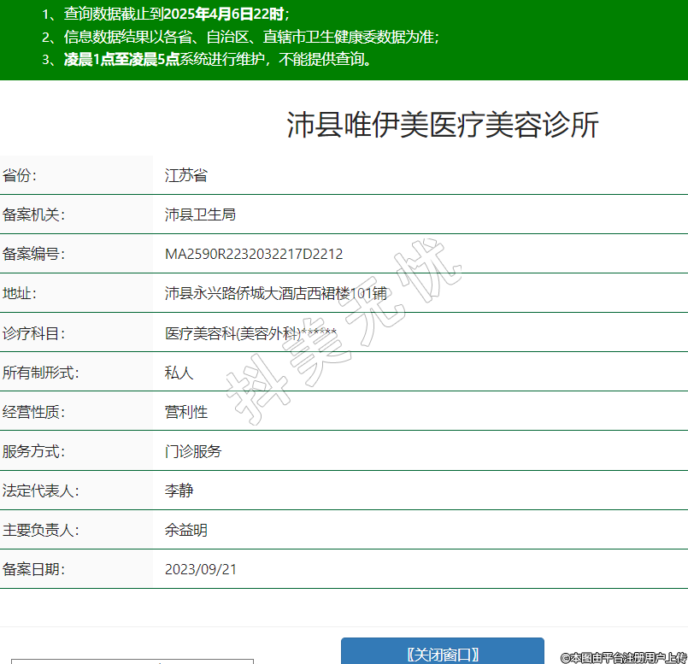
Task: Click the 备案日期 row label
Action: click(34, 569)
